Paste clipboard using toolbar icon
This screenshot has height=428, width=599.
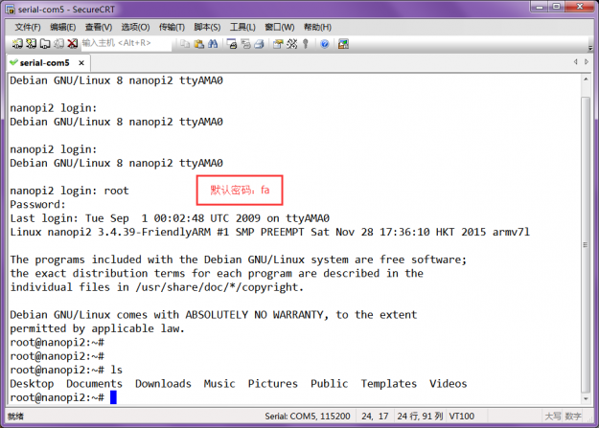coord(198,44)
